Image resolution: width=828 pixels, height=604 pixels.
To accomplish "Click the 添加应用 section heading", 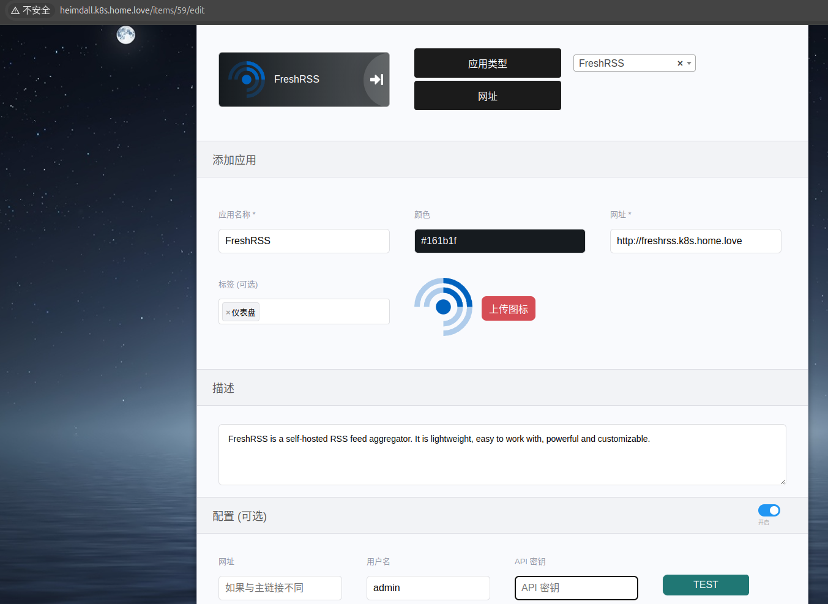I will (234, 160).
